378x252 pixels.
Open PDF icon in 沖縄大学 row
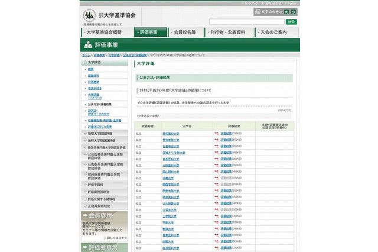pos(217,178)
